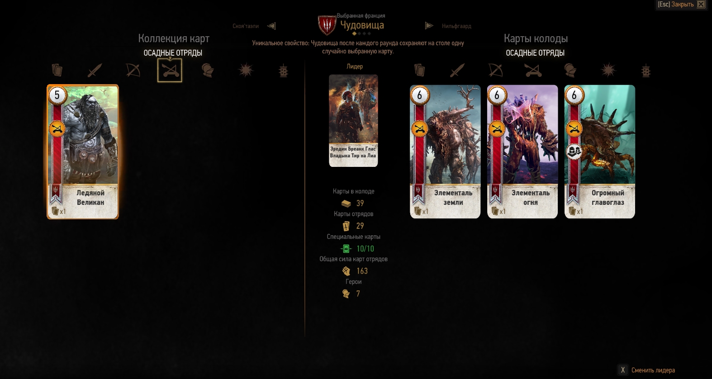Filter collection by hero helmet icon
This screenshot has height=379, width=712.
pyautogui.click(x=208, y=71)
